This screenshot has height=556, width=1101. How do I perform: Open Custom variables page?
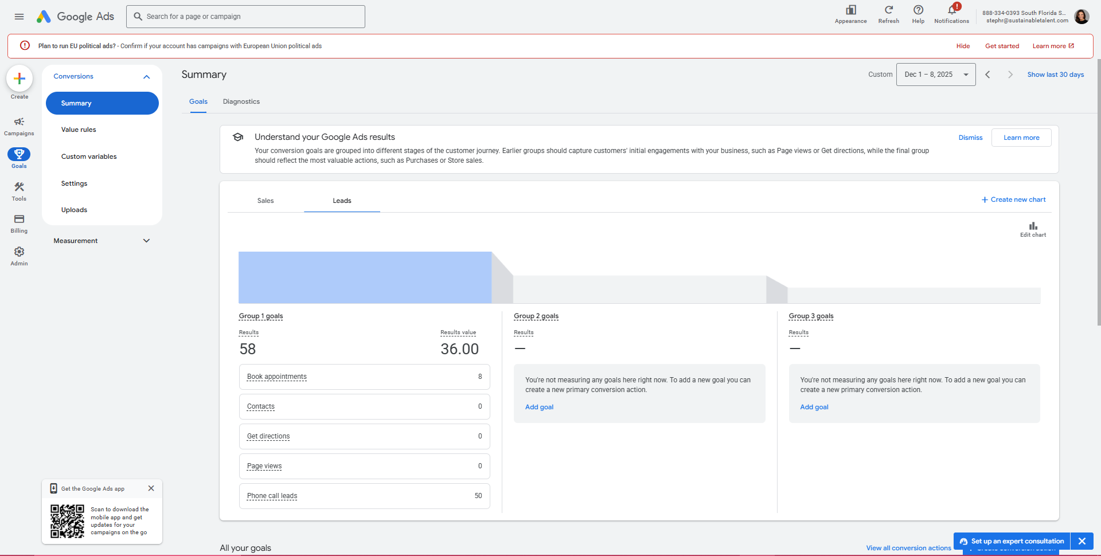point(89,156)
